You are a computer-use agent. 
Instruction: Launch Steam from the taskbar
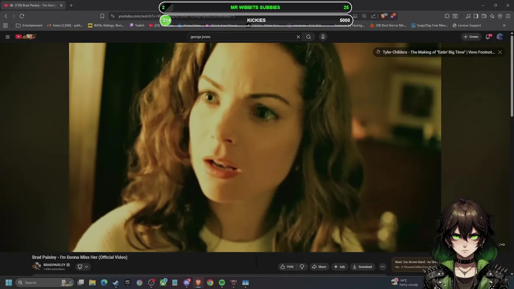116,283
